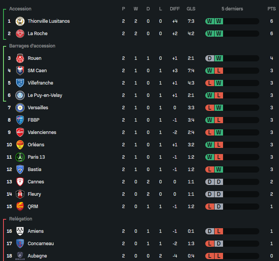The width and height of the screenshot is (279, 261).
Task: Select the Amiens team crest
Action: click(20, 231)
